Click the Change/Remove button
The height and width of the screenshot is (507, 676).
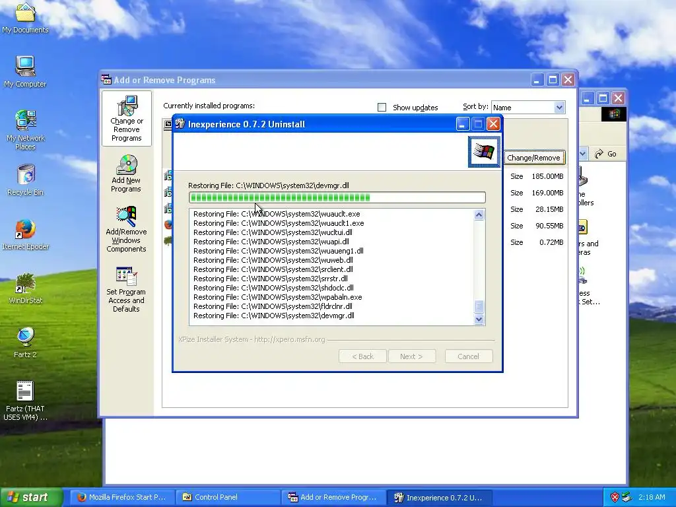click(533, 158)
